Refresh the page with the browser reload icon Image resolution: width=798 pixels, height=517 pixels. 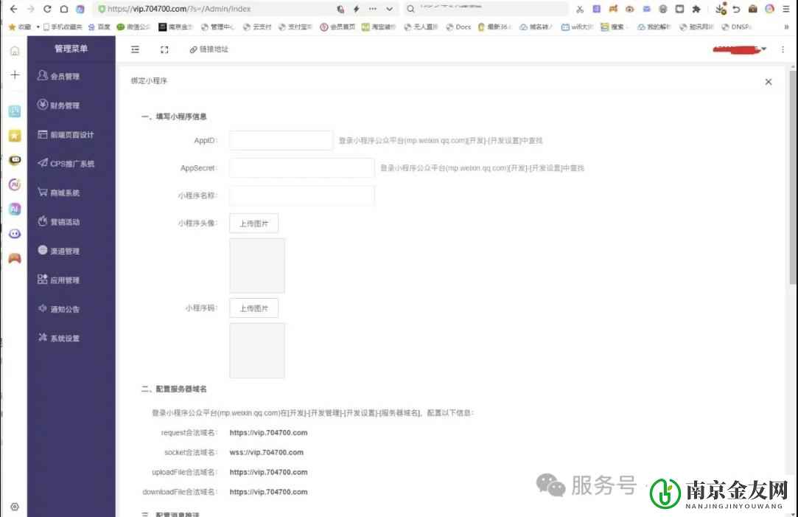click(x=46, y=10)
